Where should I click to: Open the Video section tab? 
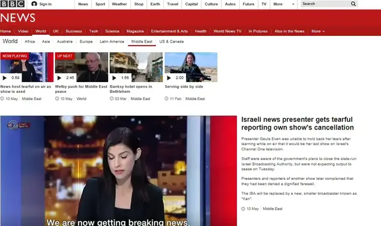click(23, 31)
